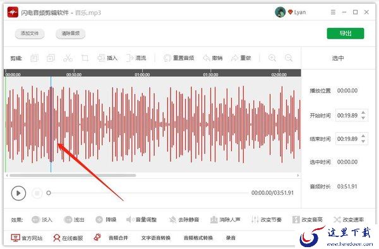Screen dimensions: 379x249
Task: Click the 选中时间 00:00.00 value
Action: (347, 162)
